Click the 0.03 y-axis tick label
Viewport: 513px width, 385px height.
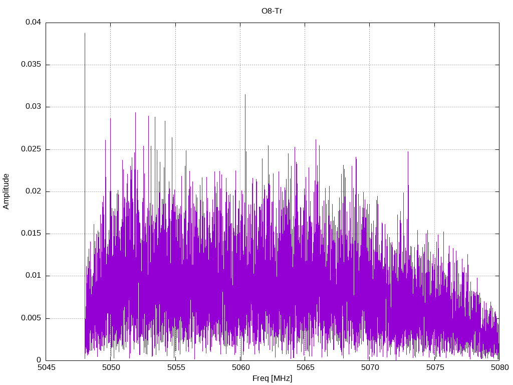coord(34,106)
